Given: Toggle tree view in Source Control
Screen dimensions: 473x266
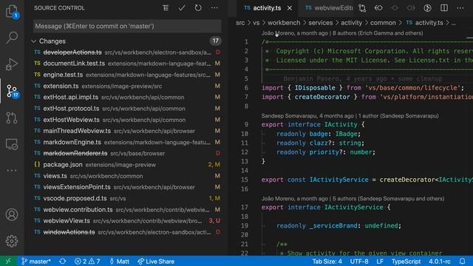Looking at the screenshot, I should pos(166,8).
